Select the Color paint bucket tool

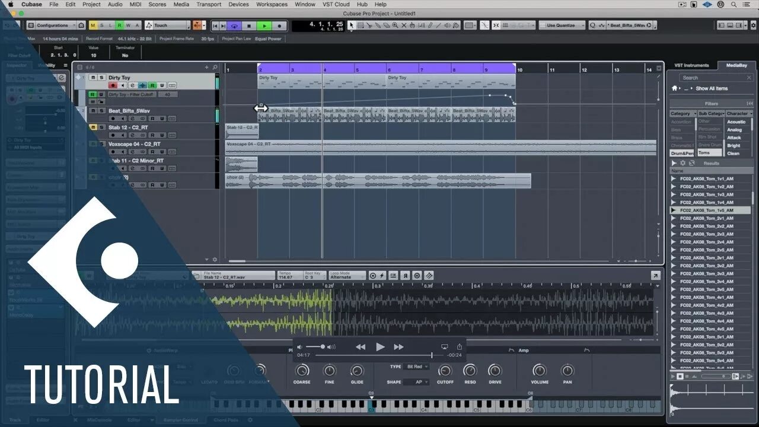pyautogui.click(x=456, y=26)
